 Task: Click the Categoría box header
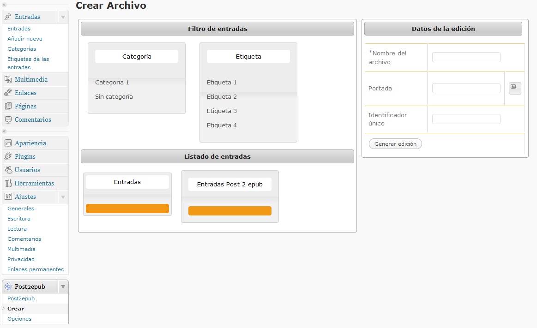(x=137, y=56)
